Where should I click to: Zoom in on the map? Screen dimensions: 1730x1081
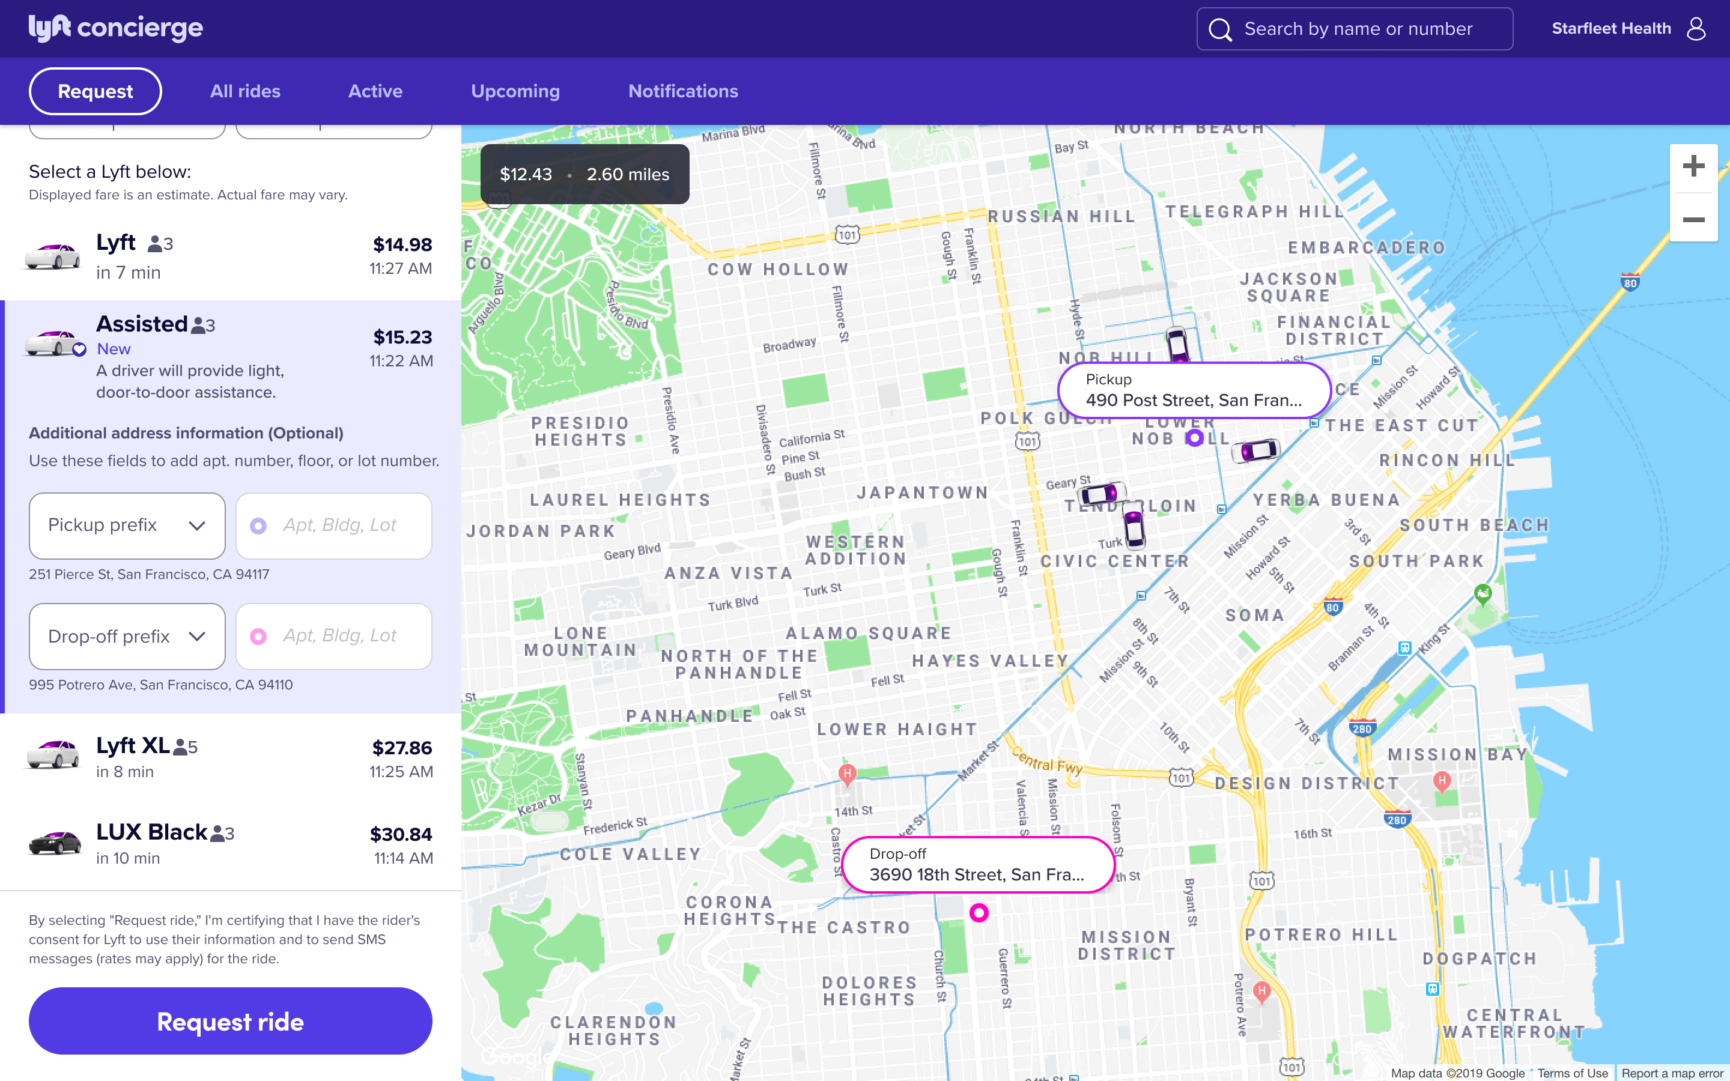pyautogui.click(x=1693, y=166)
